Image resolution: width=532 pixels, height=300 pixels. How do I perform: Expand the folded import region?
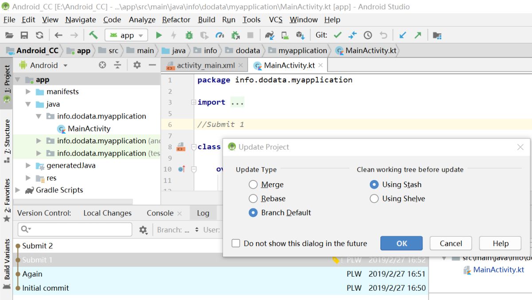point(193,102)
